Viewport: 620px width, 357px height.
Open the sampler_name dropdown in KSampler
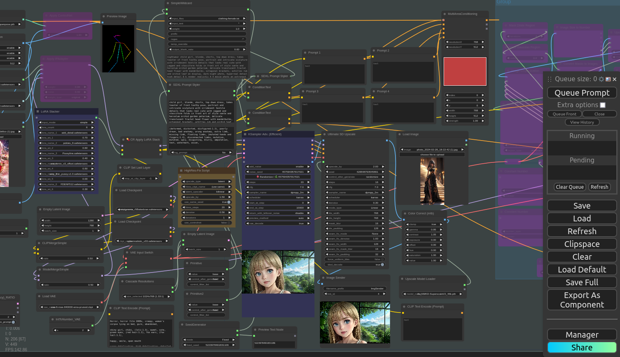278,193
